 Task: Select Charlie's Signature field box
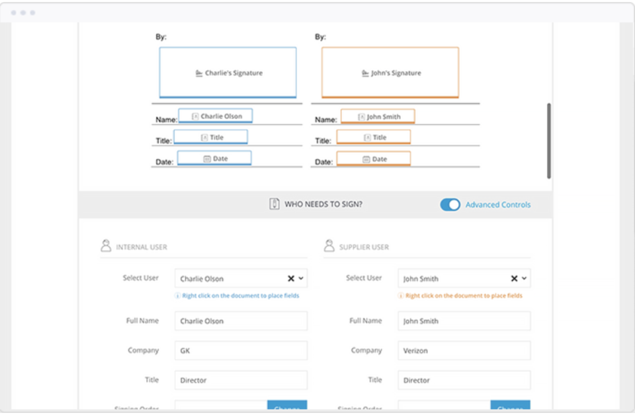pyautogui.click(x=228, y=73)
